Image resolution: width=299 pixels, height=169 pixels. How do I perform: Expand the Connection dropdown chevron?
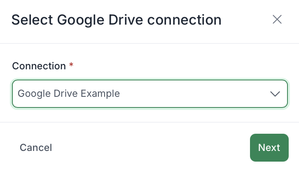click(x=275, y=94)
